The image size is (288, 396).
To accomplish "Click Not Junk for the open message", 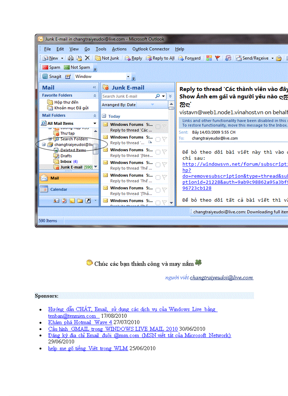I will pyautogui.click(x=107, y=58).
